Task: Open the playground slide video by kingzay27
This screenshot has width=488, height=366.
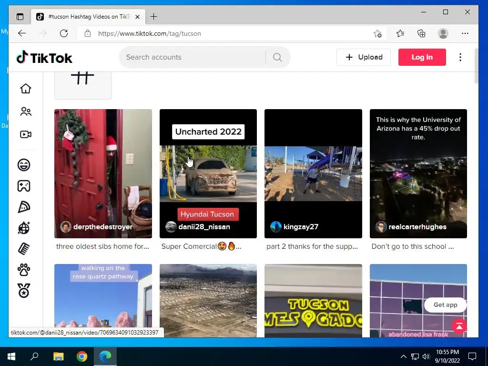Action: pos(313,173)
